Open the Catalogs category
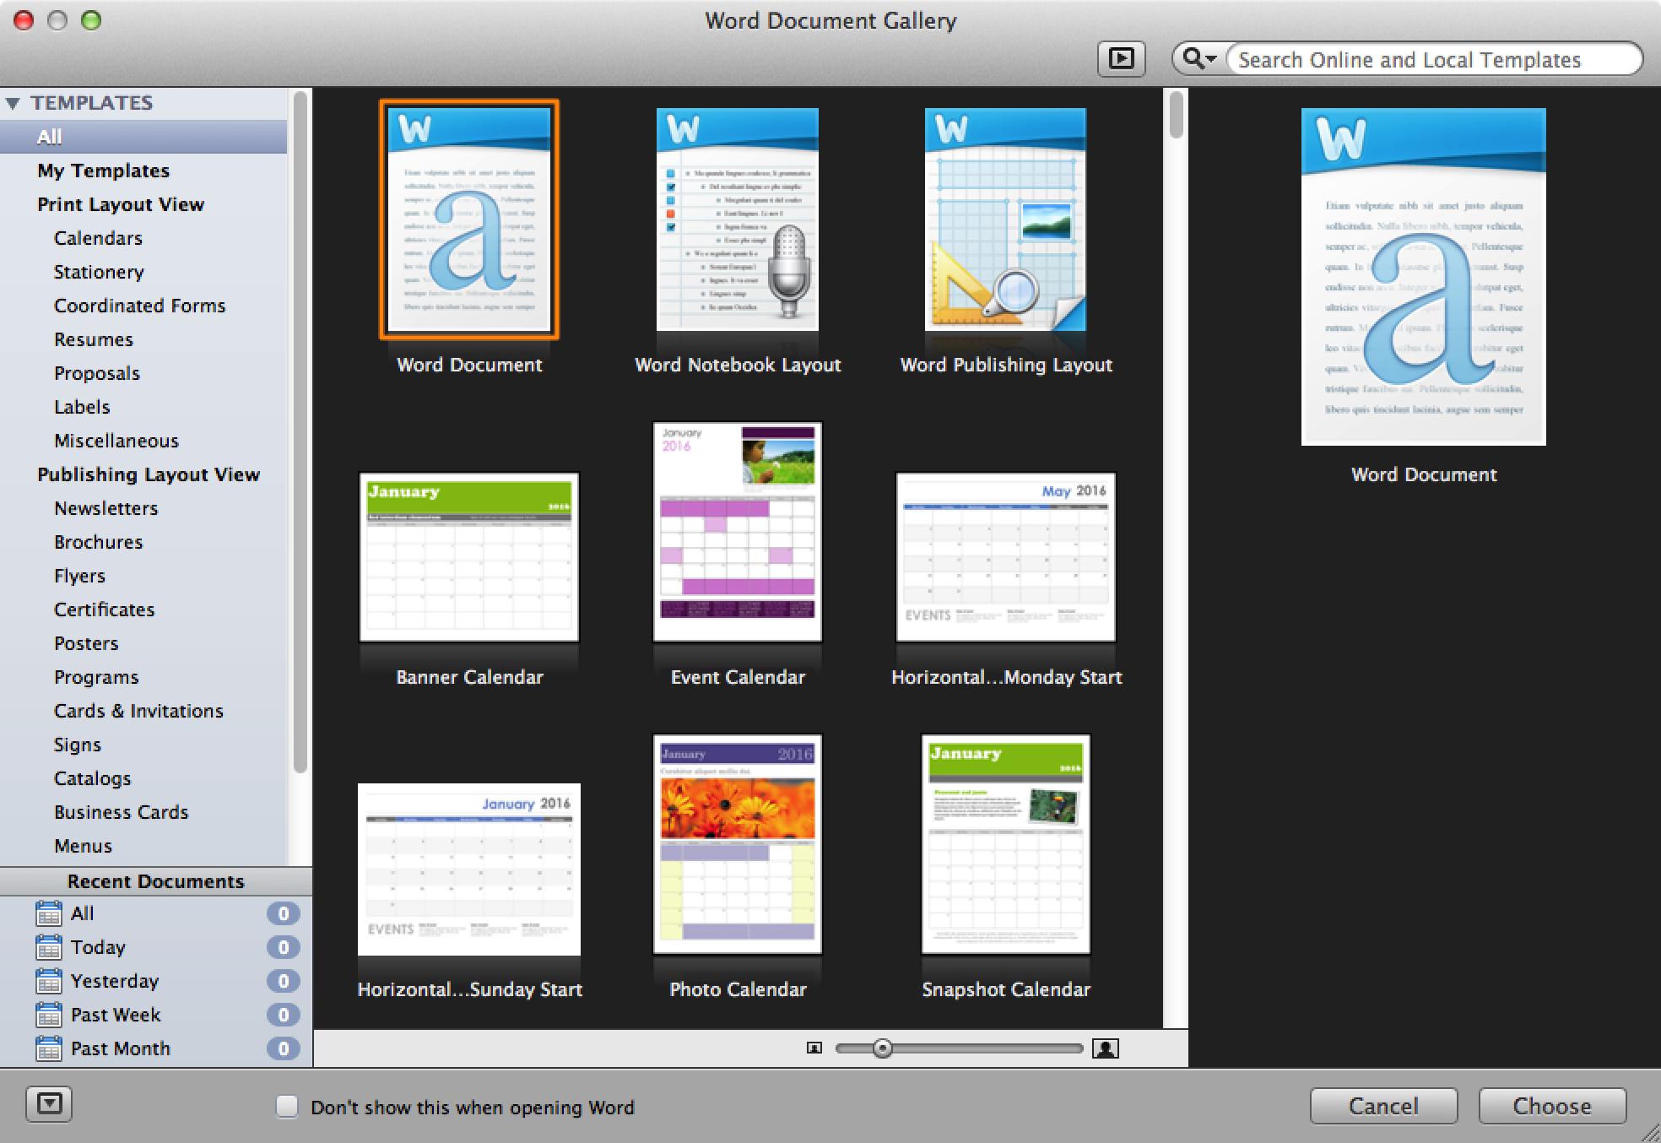Viewport: 1661px width, 1143px height. (143, 778)
